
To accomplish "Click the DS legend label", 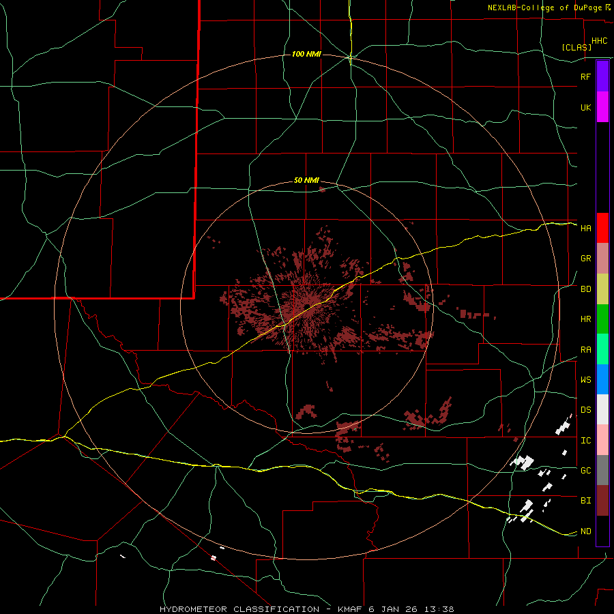I will coord(586,410).
